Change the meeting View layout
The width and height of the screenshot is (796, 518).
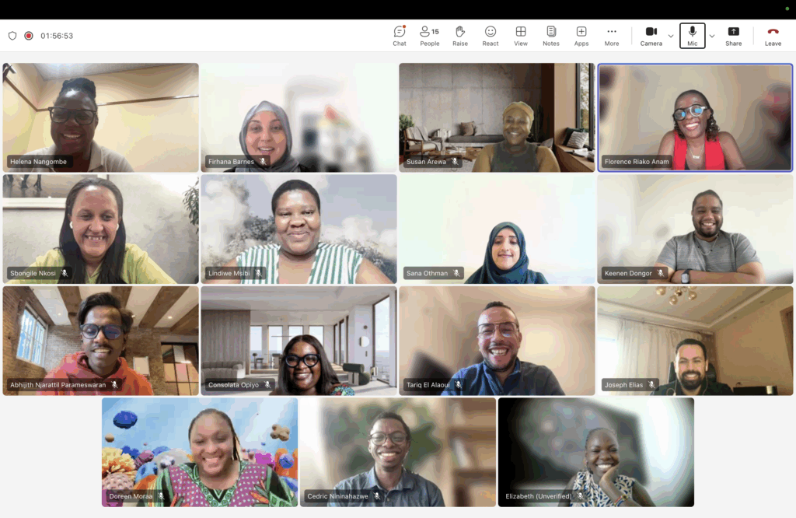[x=521, y=35]
